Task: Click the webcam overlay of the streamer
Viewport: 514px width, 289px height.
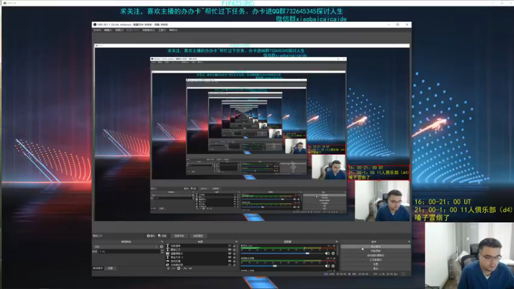Action: click(x=470, y=256)
